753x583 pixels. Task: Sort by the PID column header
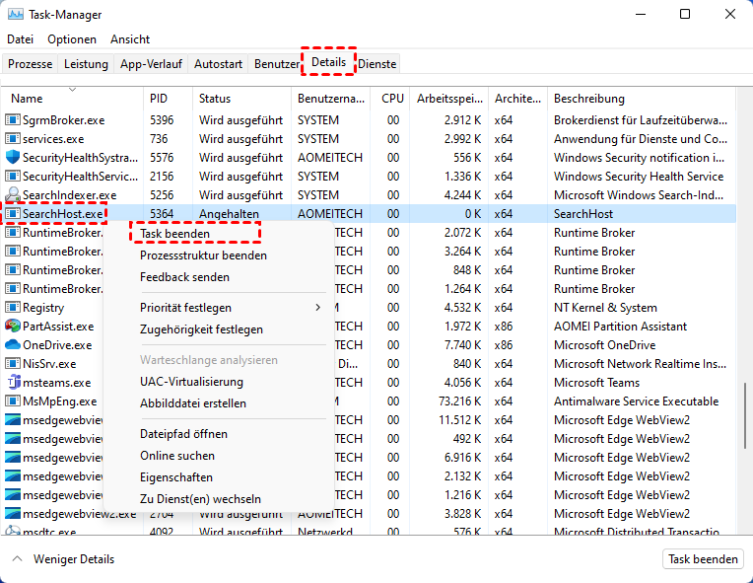pyautogui.click(x=159, y=99)
